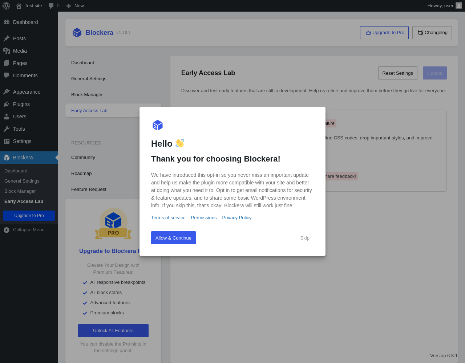
Task: Click Version 6.8.1 footer text
Action: (x=444, y=356)
